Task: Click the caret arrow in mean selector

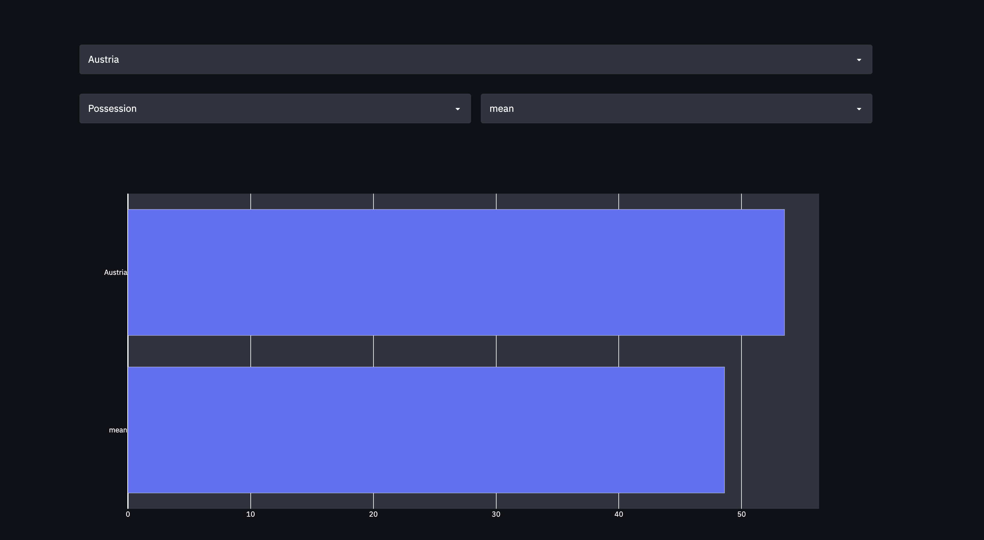Action: pos(859,109)
